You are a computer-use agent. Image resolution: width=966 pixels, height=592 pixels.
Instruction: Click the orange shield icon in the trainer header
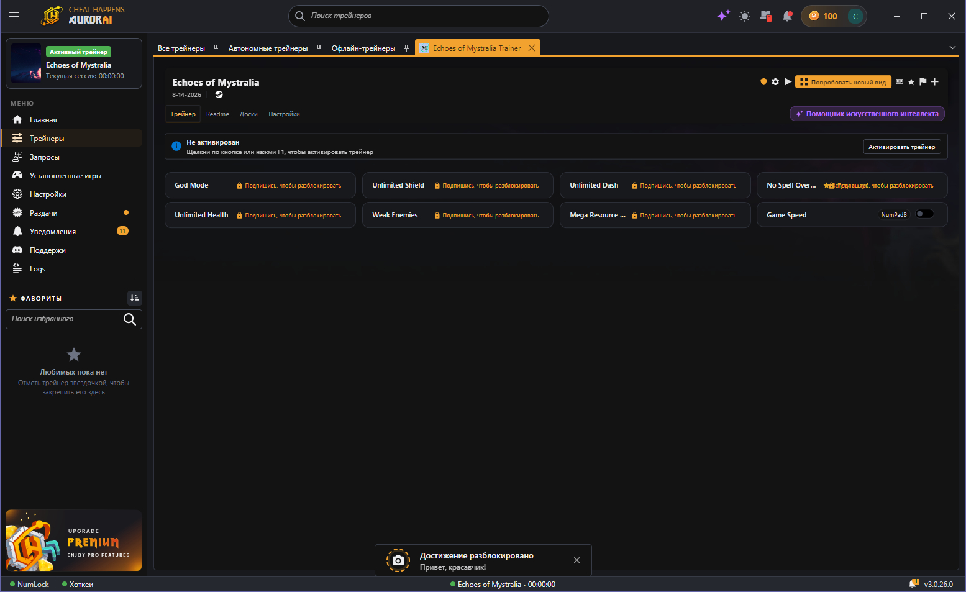(x=763, y=81)
